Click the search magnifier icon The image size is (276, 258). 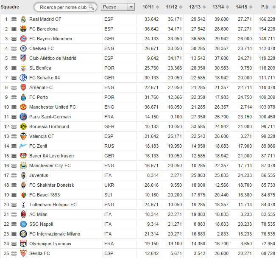coord(91,7)
